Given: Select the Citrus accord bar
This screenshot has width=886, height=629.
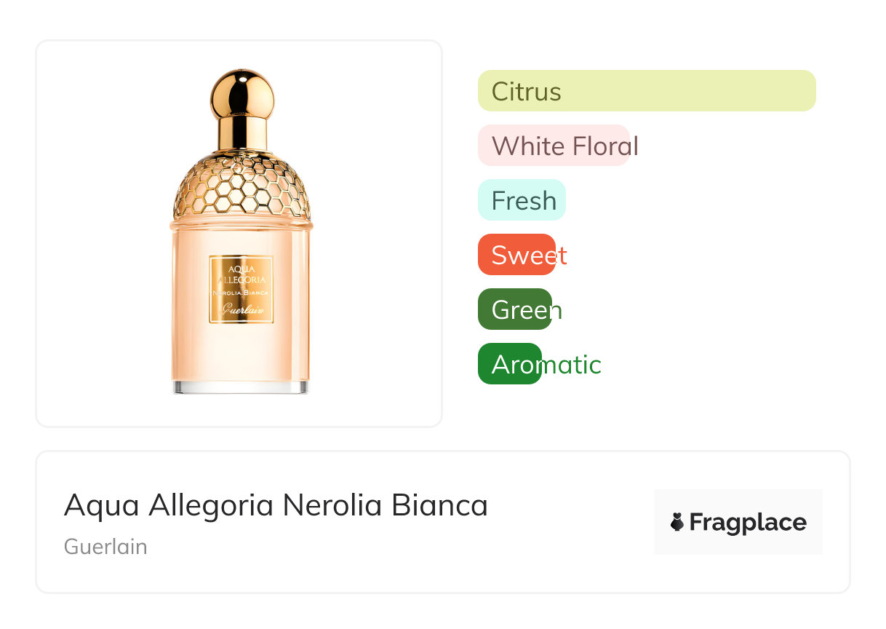Looking at the screenshot, I should click(x=646, y=91).
